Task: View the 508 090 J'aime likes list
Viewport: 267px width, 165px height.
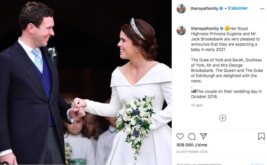Action: [192, 145]
